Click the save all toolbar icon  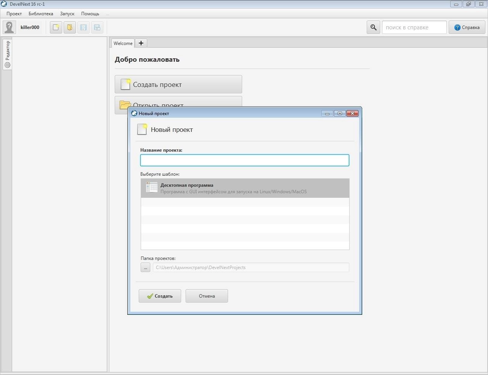click(x=97, y=27)
